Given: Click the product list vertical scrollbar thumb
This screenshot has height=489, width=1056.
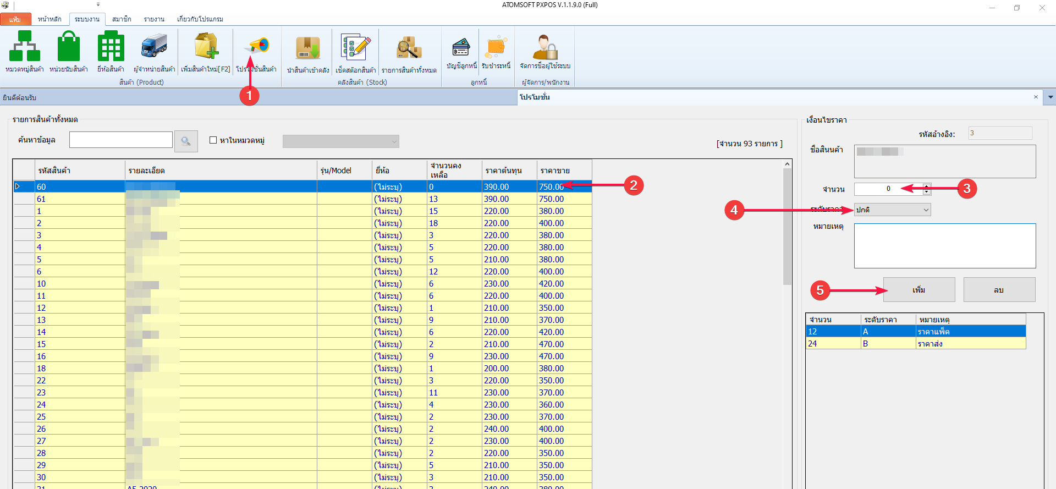Looking at the screenshot, I should pos(788,227).
